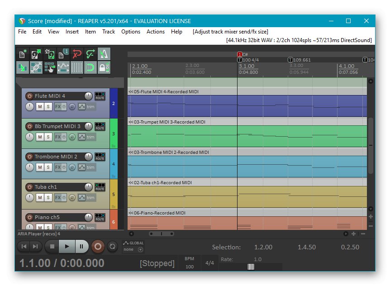390x286 pixels.
Task: Open the Item menu
Action: [90, 32]
